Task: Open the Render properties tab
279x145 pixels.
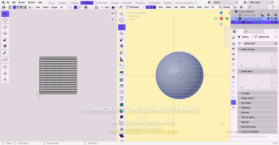Action: [x=233, y=44]
